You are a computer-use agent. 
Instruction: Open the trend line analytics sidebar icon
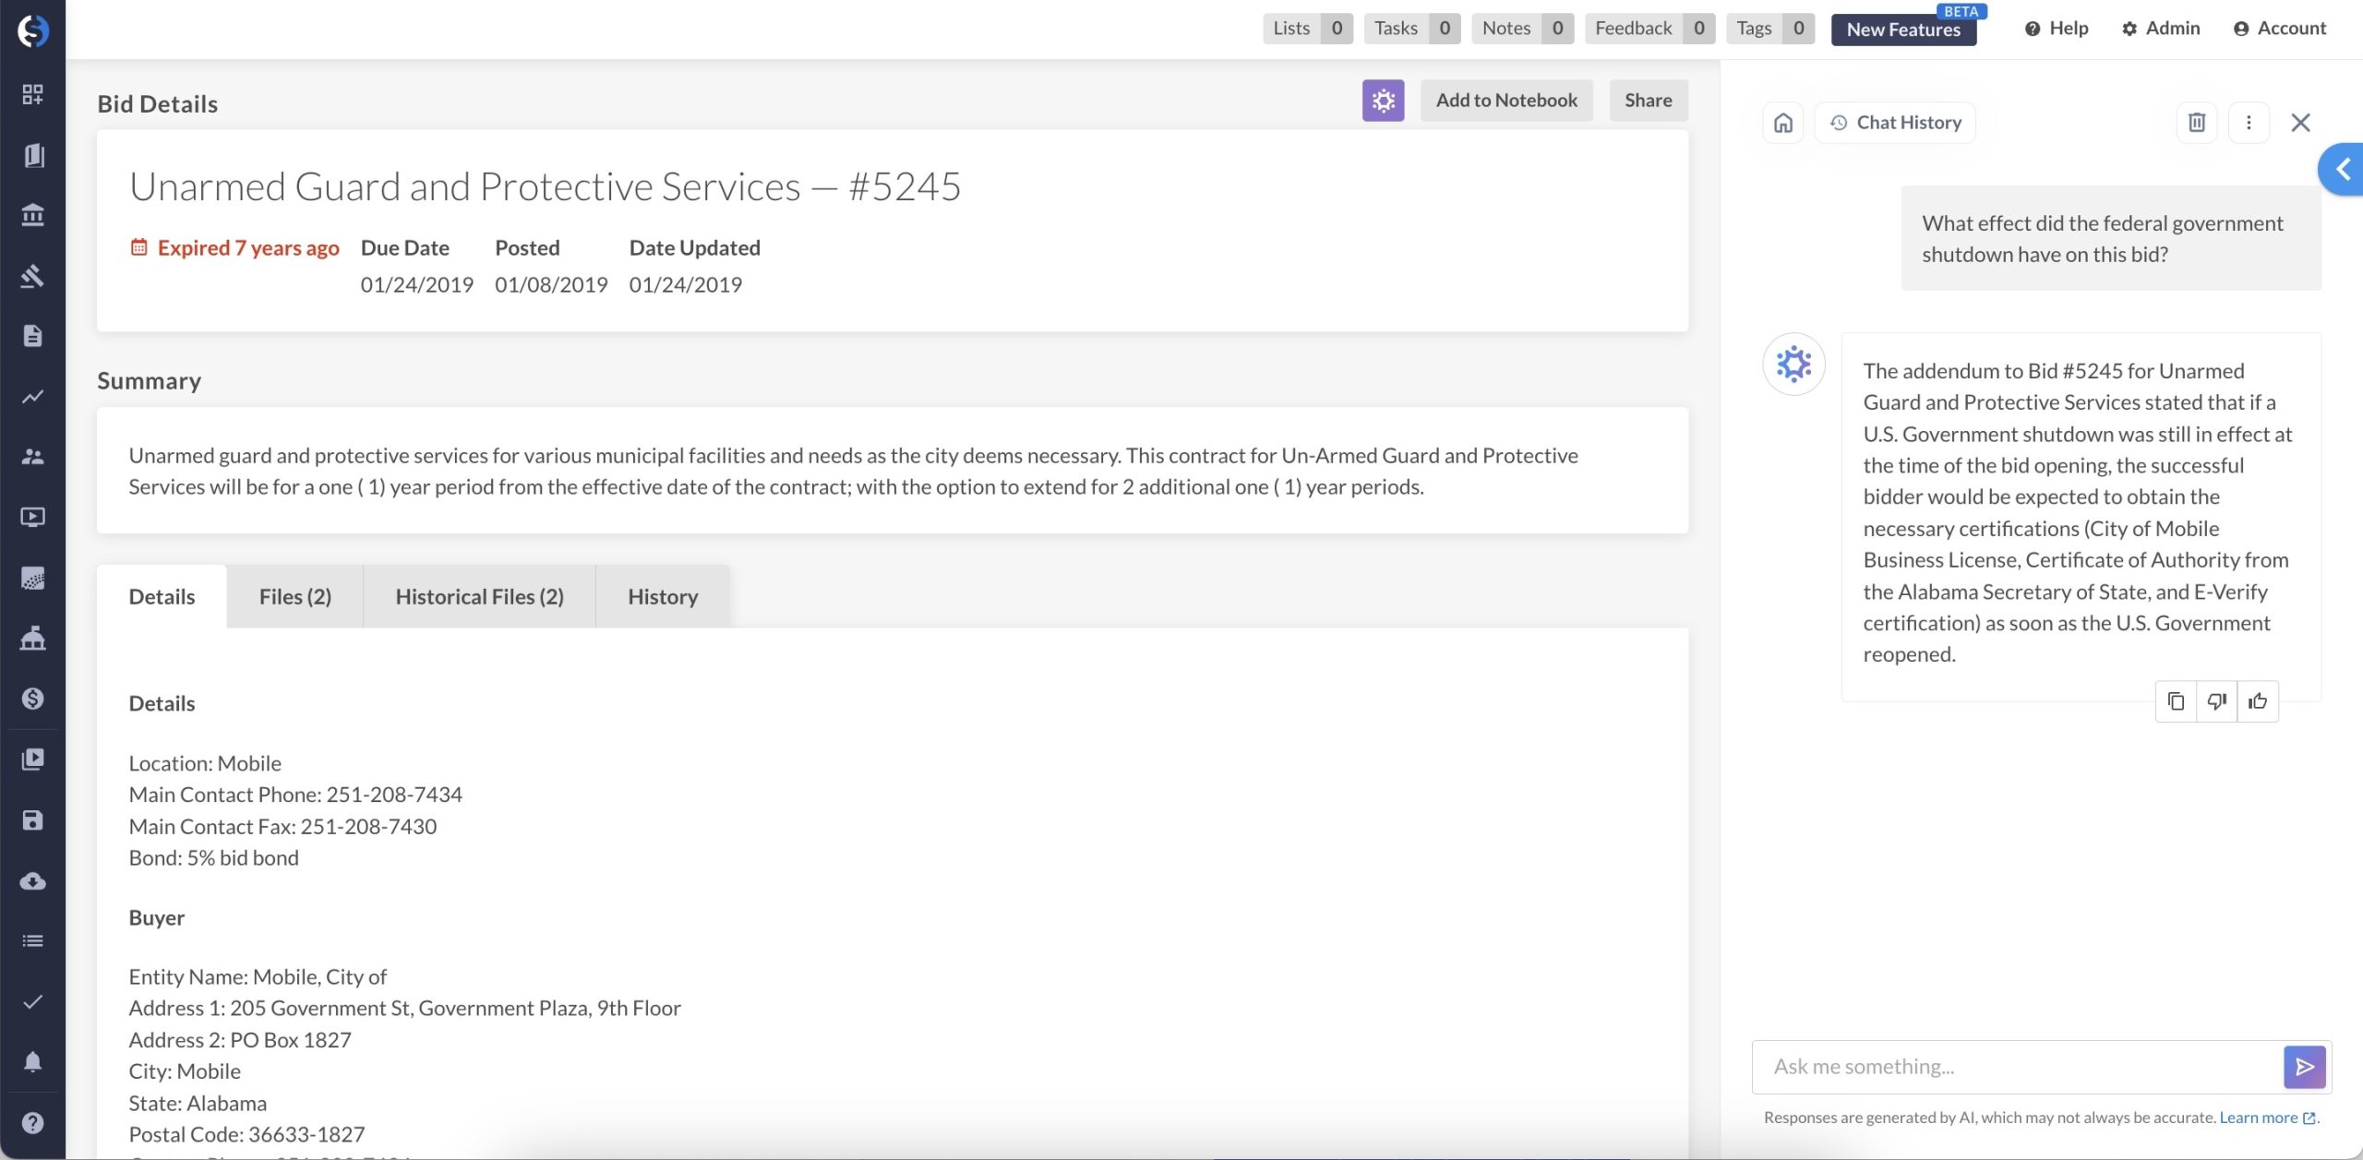tap(32, 396)
